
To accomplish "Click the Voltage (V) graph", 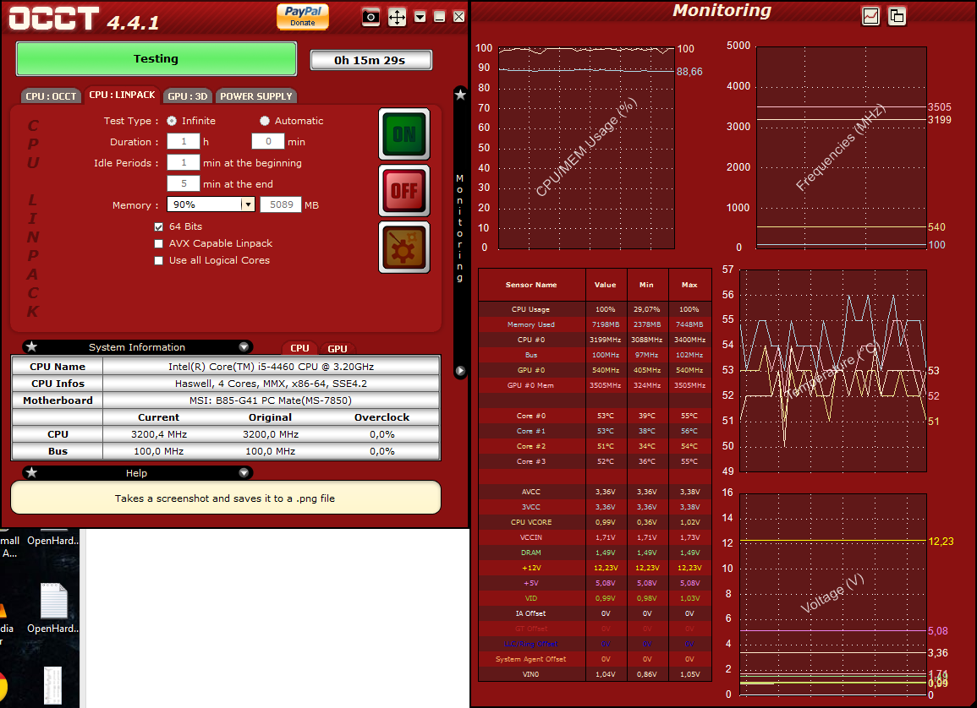I will pyautogui.click(x=833, y=595).
